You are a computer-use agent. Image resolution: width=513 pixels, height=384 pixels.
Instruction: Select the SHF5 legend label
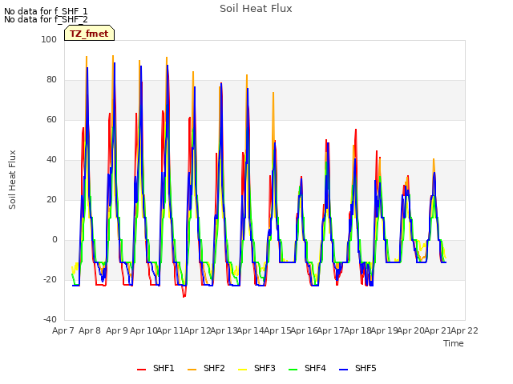coord(366,368)
